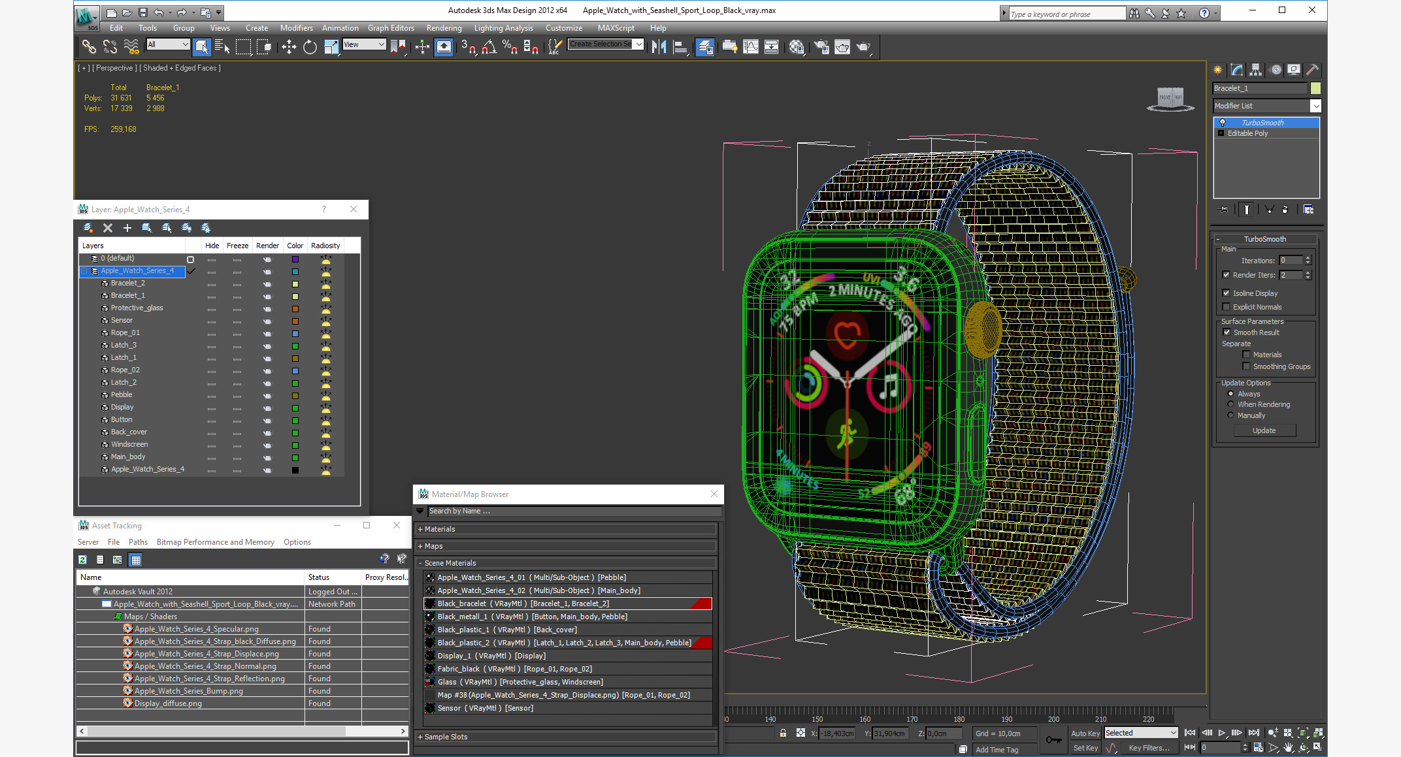Open Select by Name list icon

(x=222, y=46)
